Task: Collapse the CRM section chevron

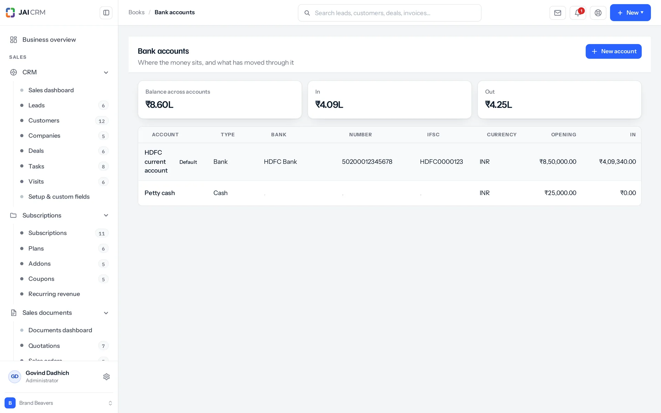Action: [106, 72]
